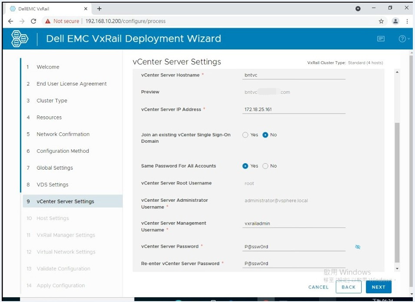The image size is (415, 302).
Task: Go to Cluster Type step
Action: [x=52, y=101]
